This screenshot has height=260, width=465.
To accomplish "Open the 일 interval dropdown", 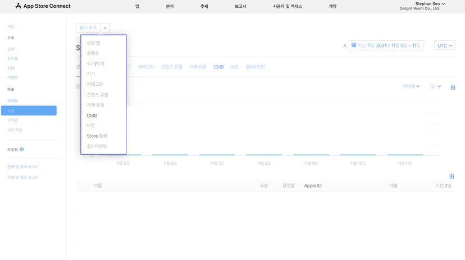I will pos(436,86).
